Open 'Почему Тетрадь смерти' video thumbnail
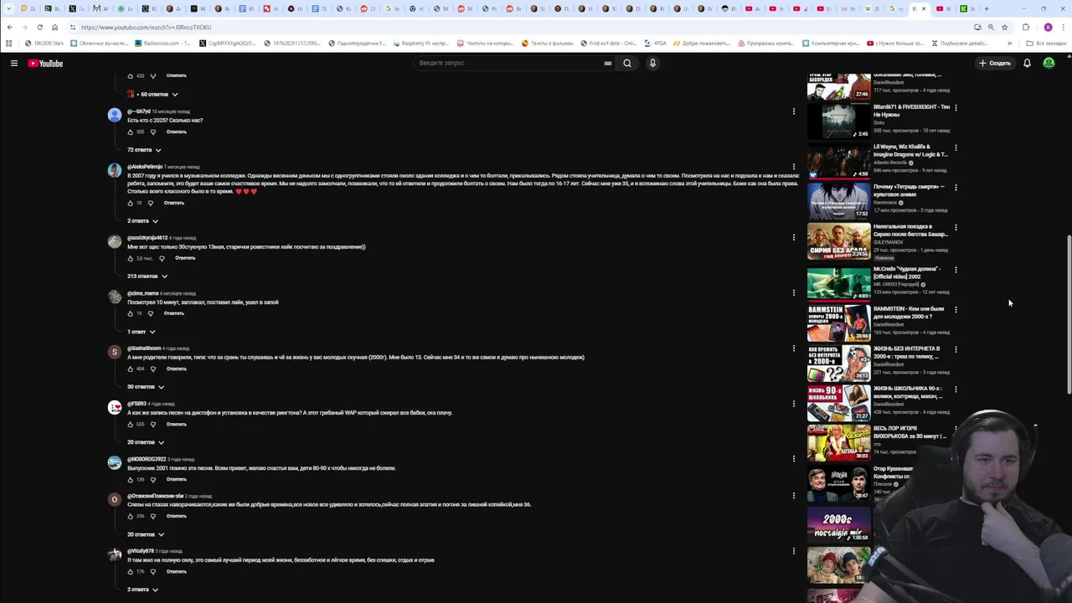Viewport: 1072px width, 603px height. pyautogui.click(x=838, y=201)
